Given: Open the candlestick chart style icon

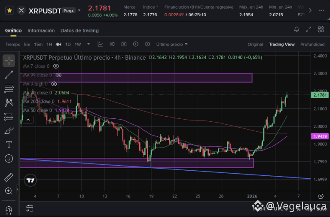Looking at the screenshot, I should coord(112,44).
